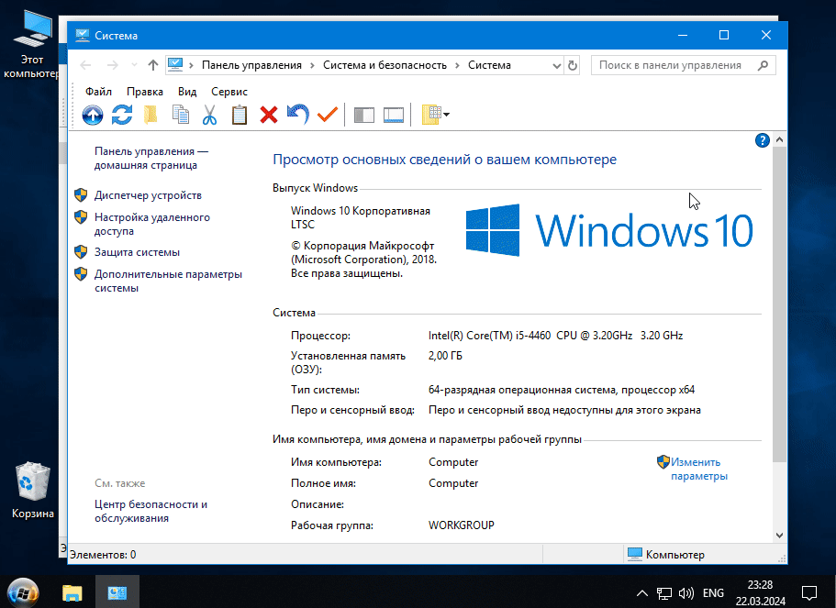Viewport: 836px width, 608px height.
Task: Click the shield icon beside Защита системы
Action: tap(81, 252)
